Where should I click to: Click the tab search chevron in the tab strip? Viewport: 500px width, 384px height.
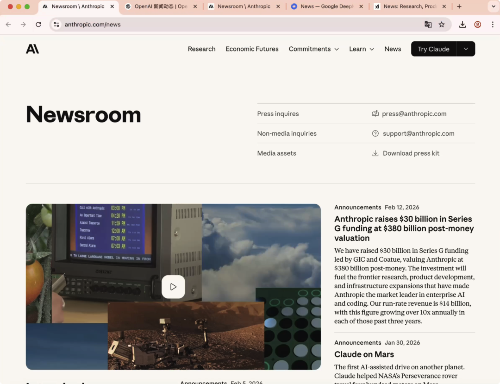click(x=494, y=6)
